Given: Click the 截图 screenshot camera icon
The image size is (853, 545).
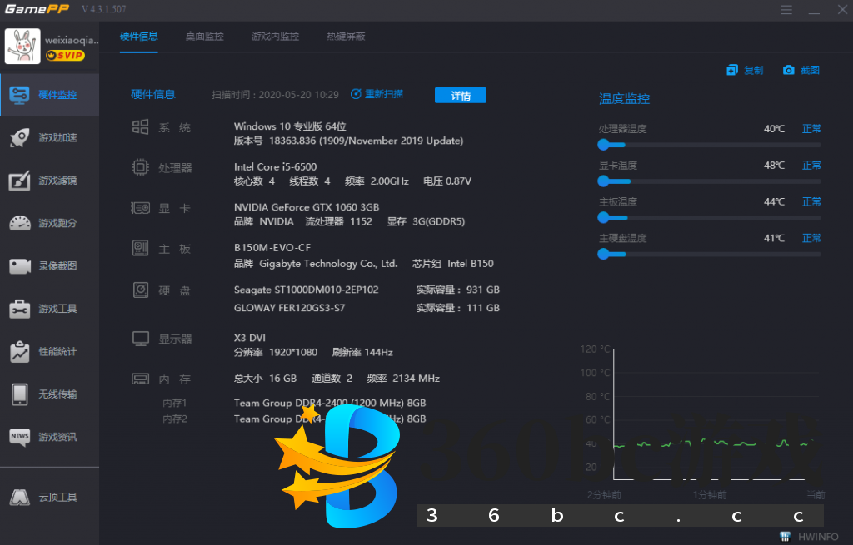Looking at the screenshot, I should (788, 71).
